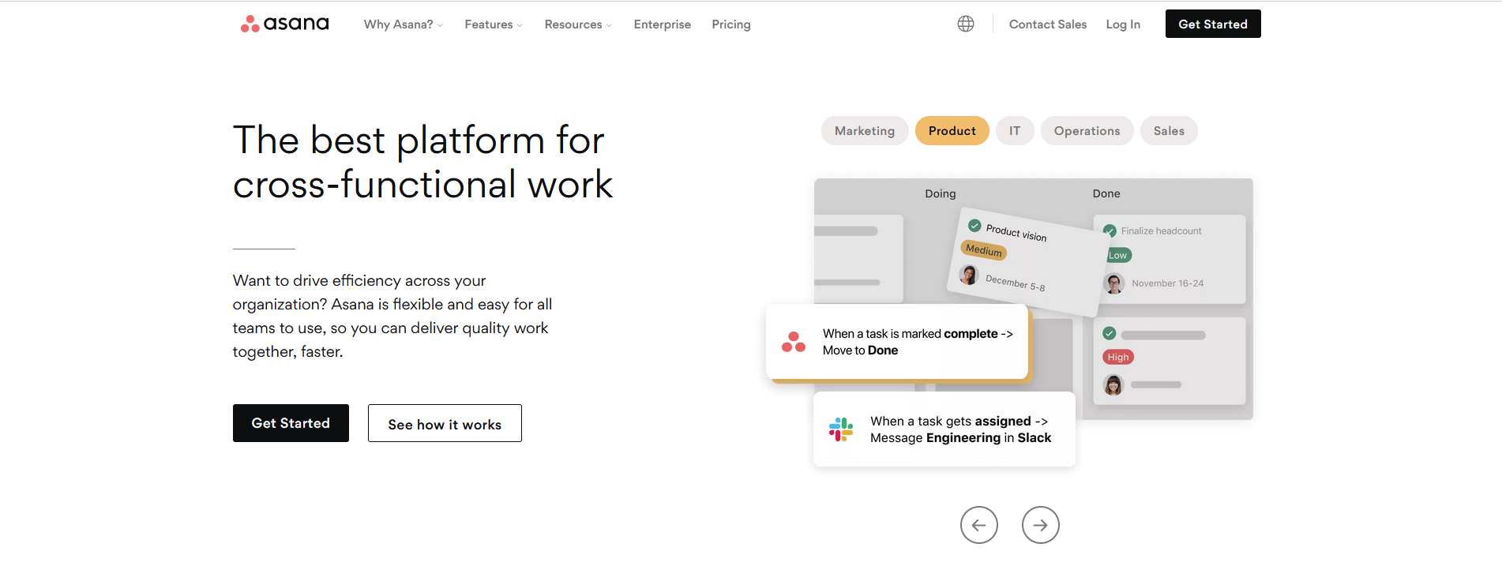Image resolution: width=1502 pixels, height=566 pixels.
Task: Click the Slack logo icon
Action: pos(841,429)
